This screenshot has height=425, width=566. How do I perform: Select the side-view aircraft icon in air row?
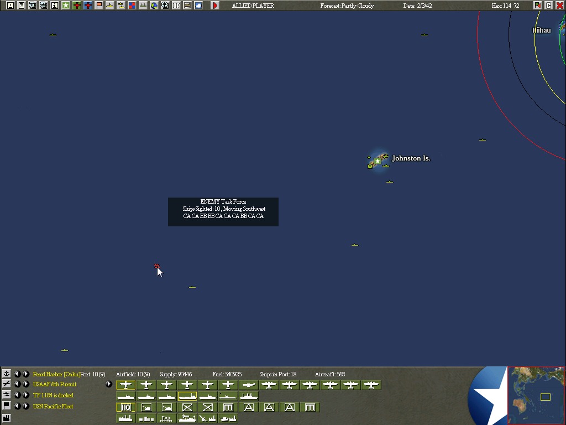point(248,385)
